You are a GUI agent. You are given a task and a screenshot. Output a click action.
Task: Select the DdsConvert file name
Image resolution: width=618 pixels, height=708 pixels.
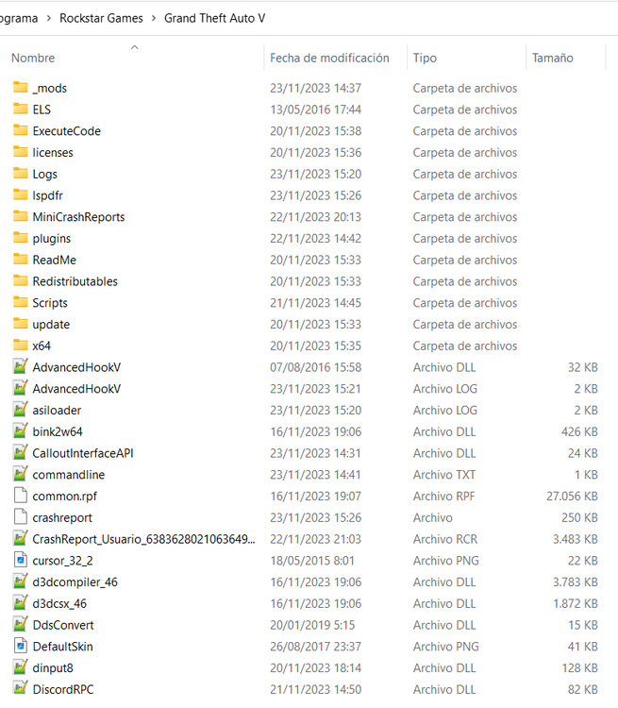(63, 625)
